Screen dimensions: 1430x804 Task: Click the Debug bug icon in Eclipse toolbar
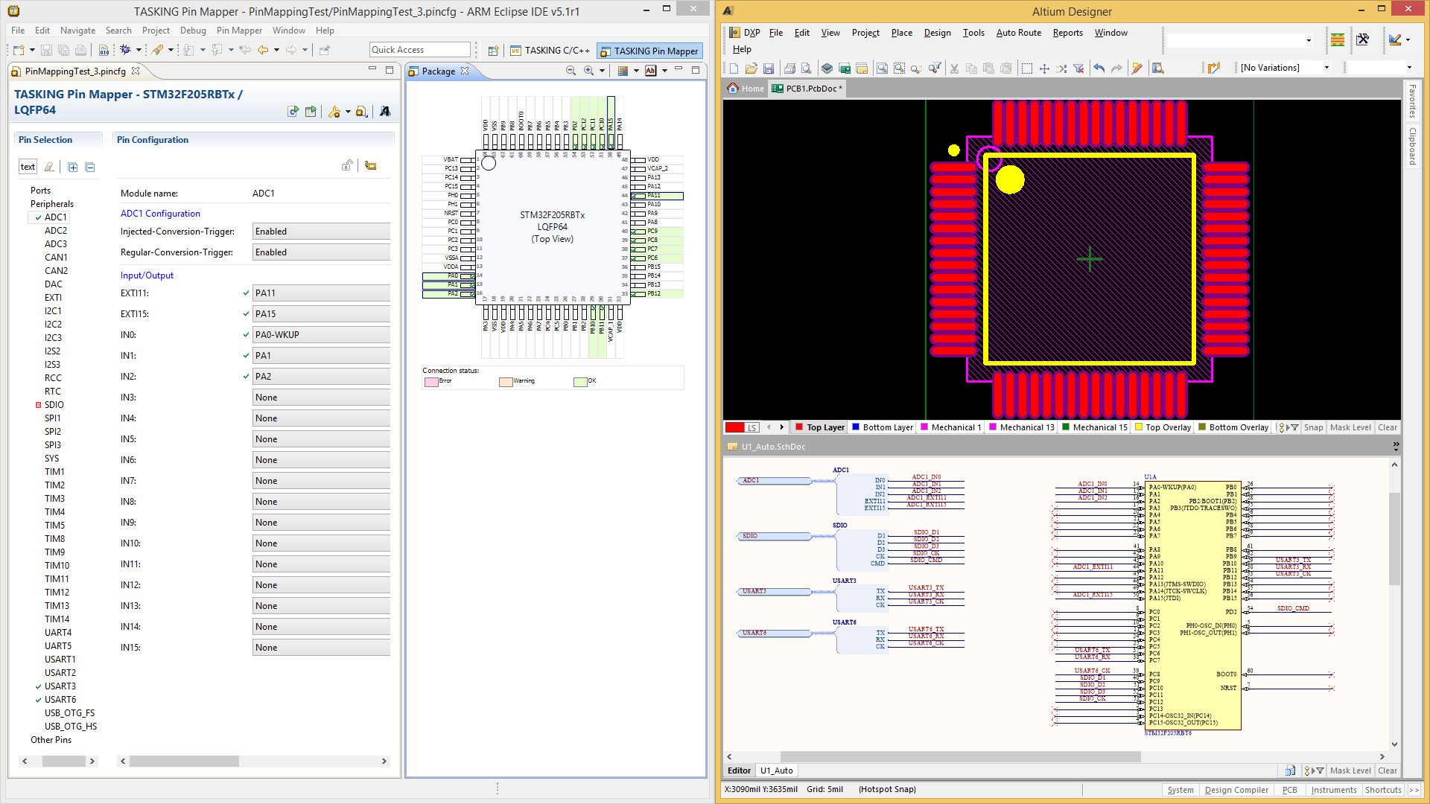[x=125, y=50]
